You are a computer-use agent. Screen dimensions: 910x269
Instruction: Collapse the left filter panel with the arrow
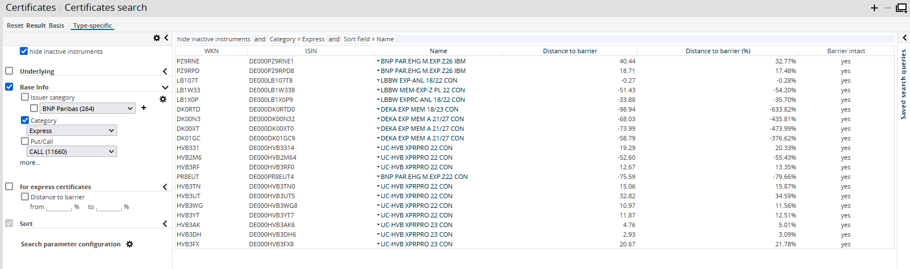tap(166, 38)
